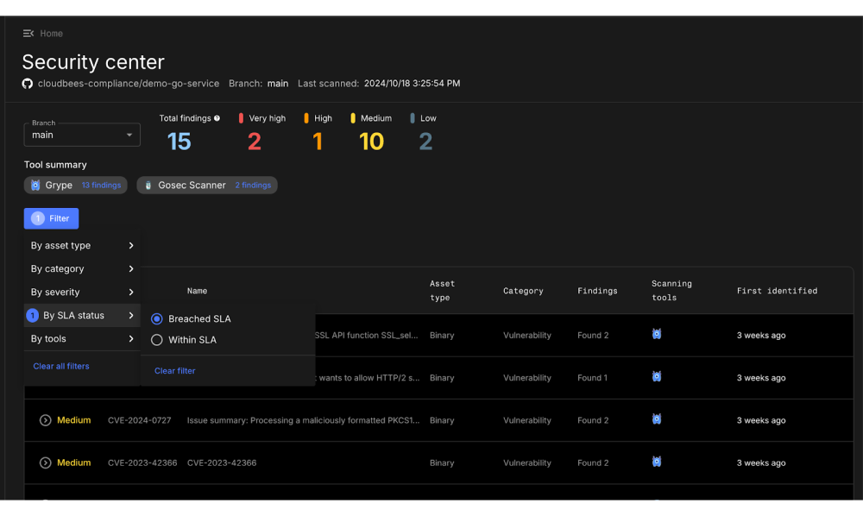Expand the By severity submenu
863x516 pixels.
pos(82,293)
